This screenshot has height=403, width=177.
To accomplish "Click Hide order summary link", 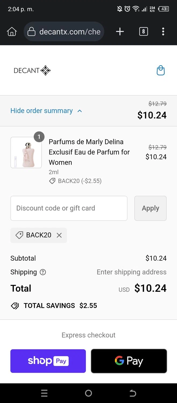I will pyautogui.click(x=42, y=111).
